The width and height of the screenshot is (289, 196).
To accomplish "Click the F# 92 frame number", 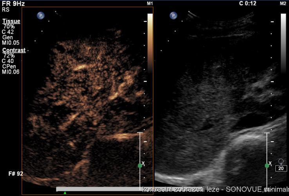I will (x=16, y=174).
